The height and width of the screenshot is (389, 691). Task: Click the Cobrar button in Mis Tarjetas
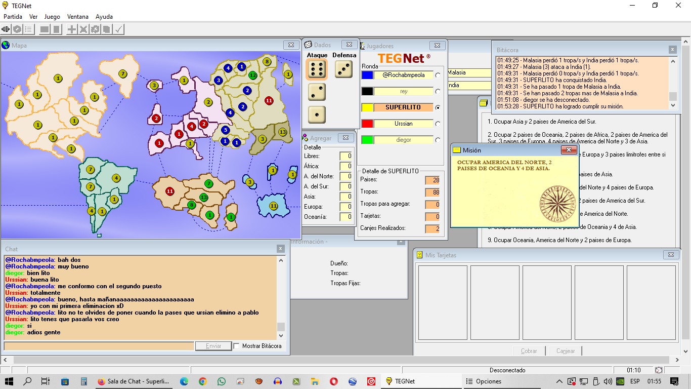529,351
